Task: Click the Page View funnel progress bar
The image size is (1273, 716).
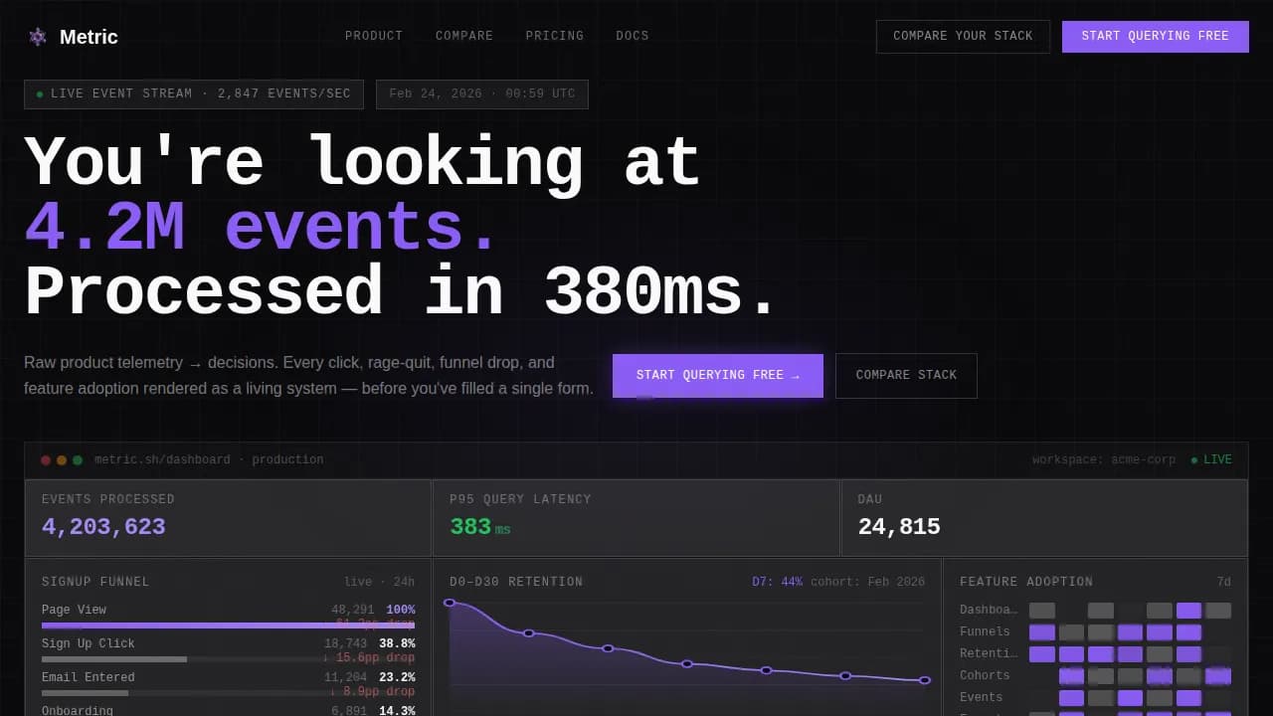Action: point(228,626)
